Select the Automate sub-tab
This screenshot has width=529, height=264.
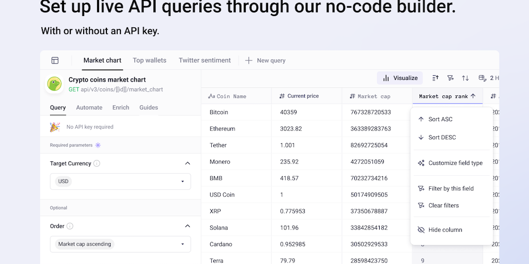coord(89,107)
